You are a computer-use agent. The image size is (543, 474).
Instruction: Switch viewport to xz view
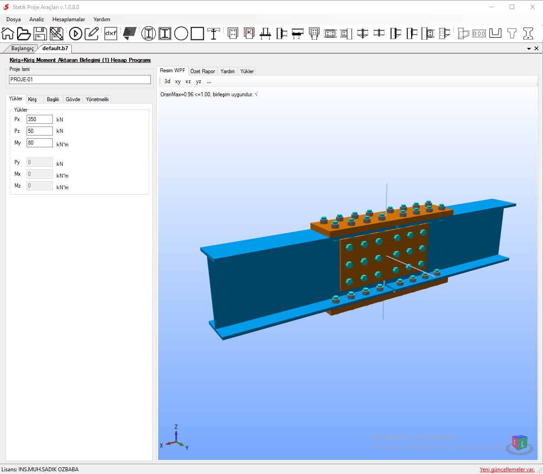click(x=188, y=81)
